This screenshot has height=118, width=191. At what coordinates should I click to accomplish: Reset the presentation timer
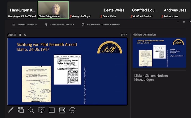click(x=25, y=35)
